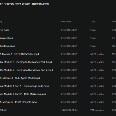Sort by 'Size' column header

[x=114, y=22]
